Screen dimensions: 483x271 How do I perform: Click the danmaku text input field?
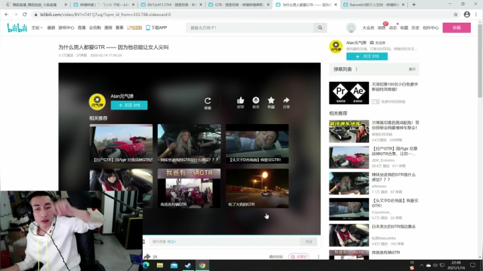[225, 241]
